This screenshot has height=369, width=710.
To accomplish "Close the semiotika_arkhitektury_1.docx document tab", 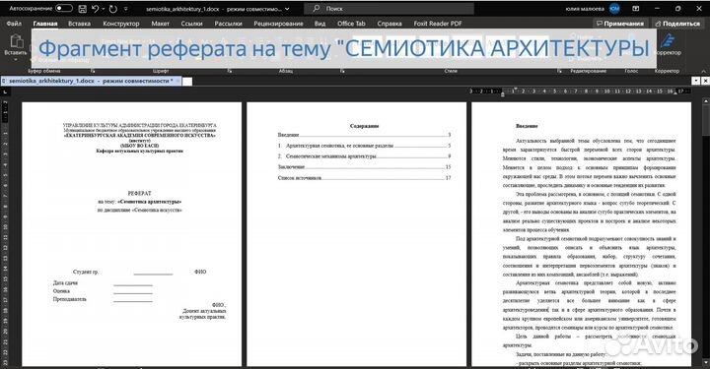I will [177, 81].
